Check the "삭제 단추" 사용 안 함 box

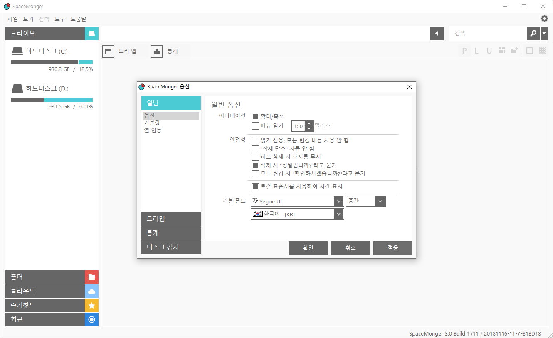tap(256, 149)
